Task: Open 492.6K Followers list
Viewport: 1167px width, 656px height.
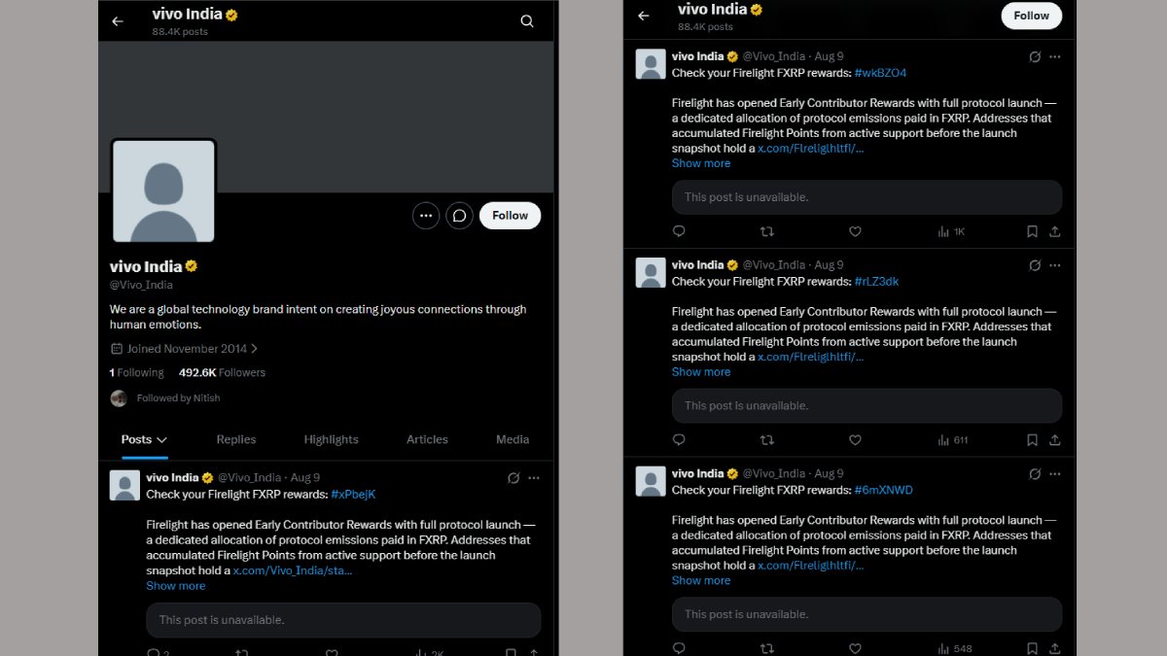Action: pos(222,372)
